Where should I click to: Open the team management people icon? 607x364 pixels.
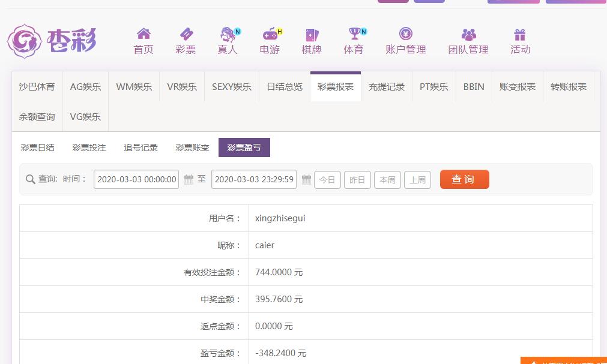point(468,34)
